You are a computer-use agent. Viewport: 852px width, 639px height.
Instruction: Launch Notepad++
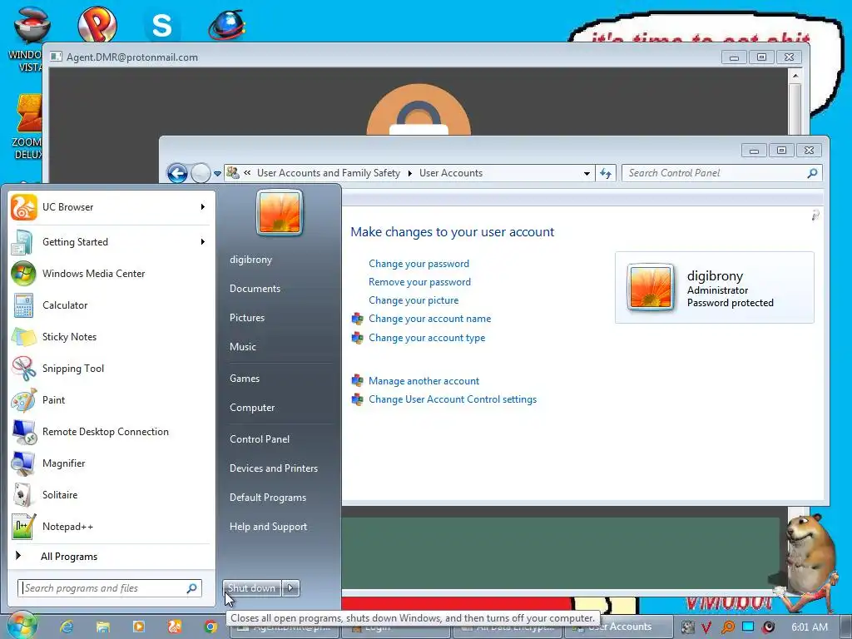pyautogui.click(x=111, y=526)
